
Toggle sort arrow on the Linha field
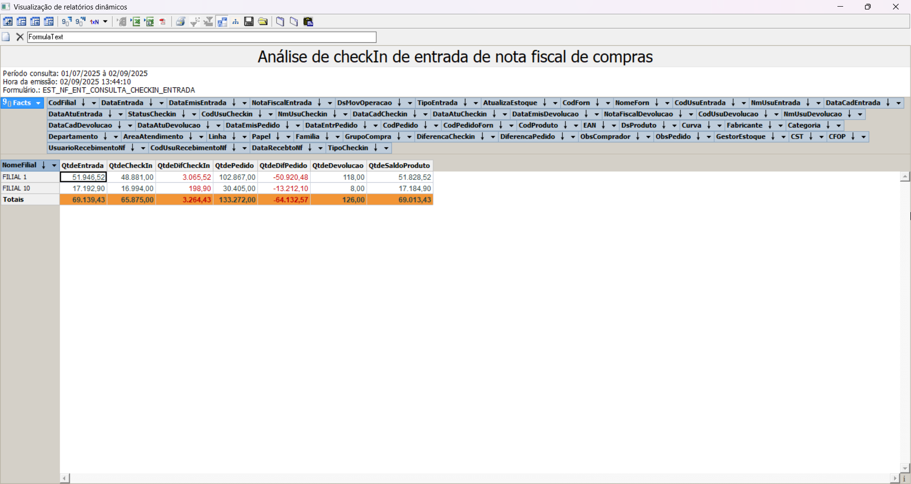point(234,137)
